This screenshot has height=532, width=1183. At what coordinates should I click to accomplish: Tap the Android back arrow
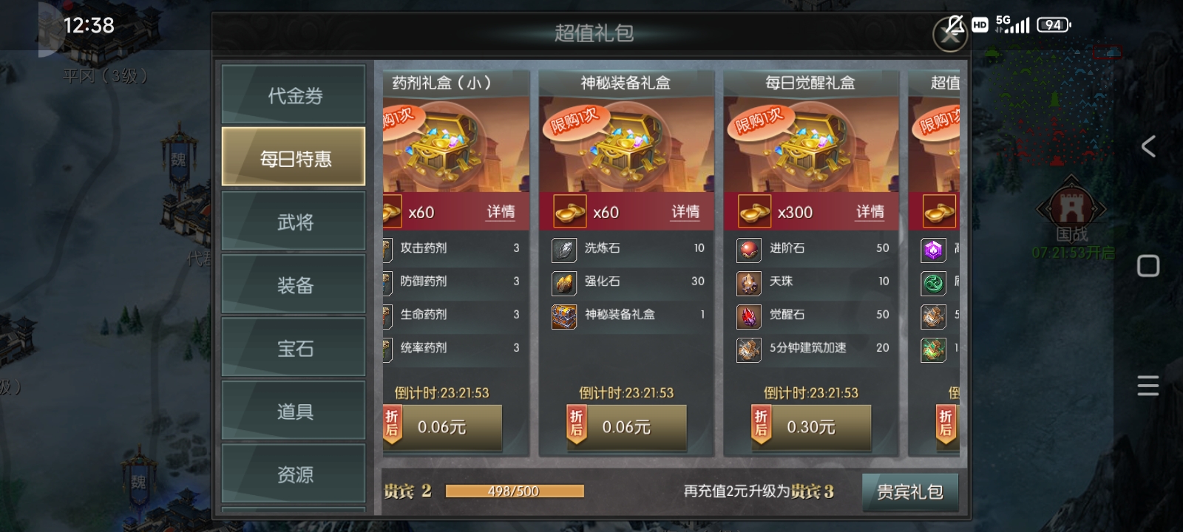click(x=1148, y=146)
